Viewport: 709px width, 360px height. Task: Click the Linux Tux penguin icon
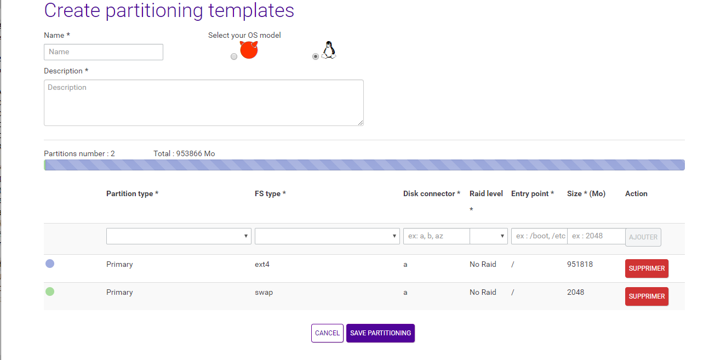(x=328, y=50)
